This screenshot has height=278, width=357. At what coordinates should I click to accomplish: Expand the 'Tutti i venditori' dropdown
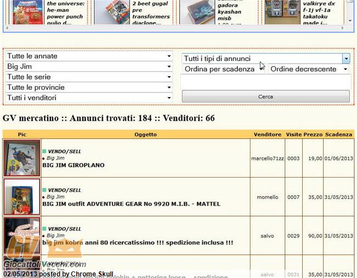pos(89,98)
